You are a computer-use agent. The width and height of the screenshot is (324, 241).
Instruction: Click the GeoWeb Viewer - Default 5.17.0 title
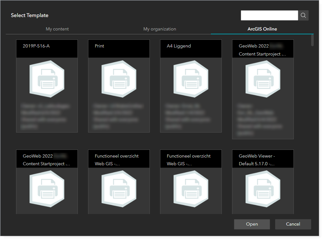[x=263, y=159]
